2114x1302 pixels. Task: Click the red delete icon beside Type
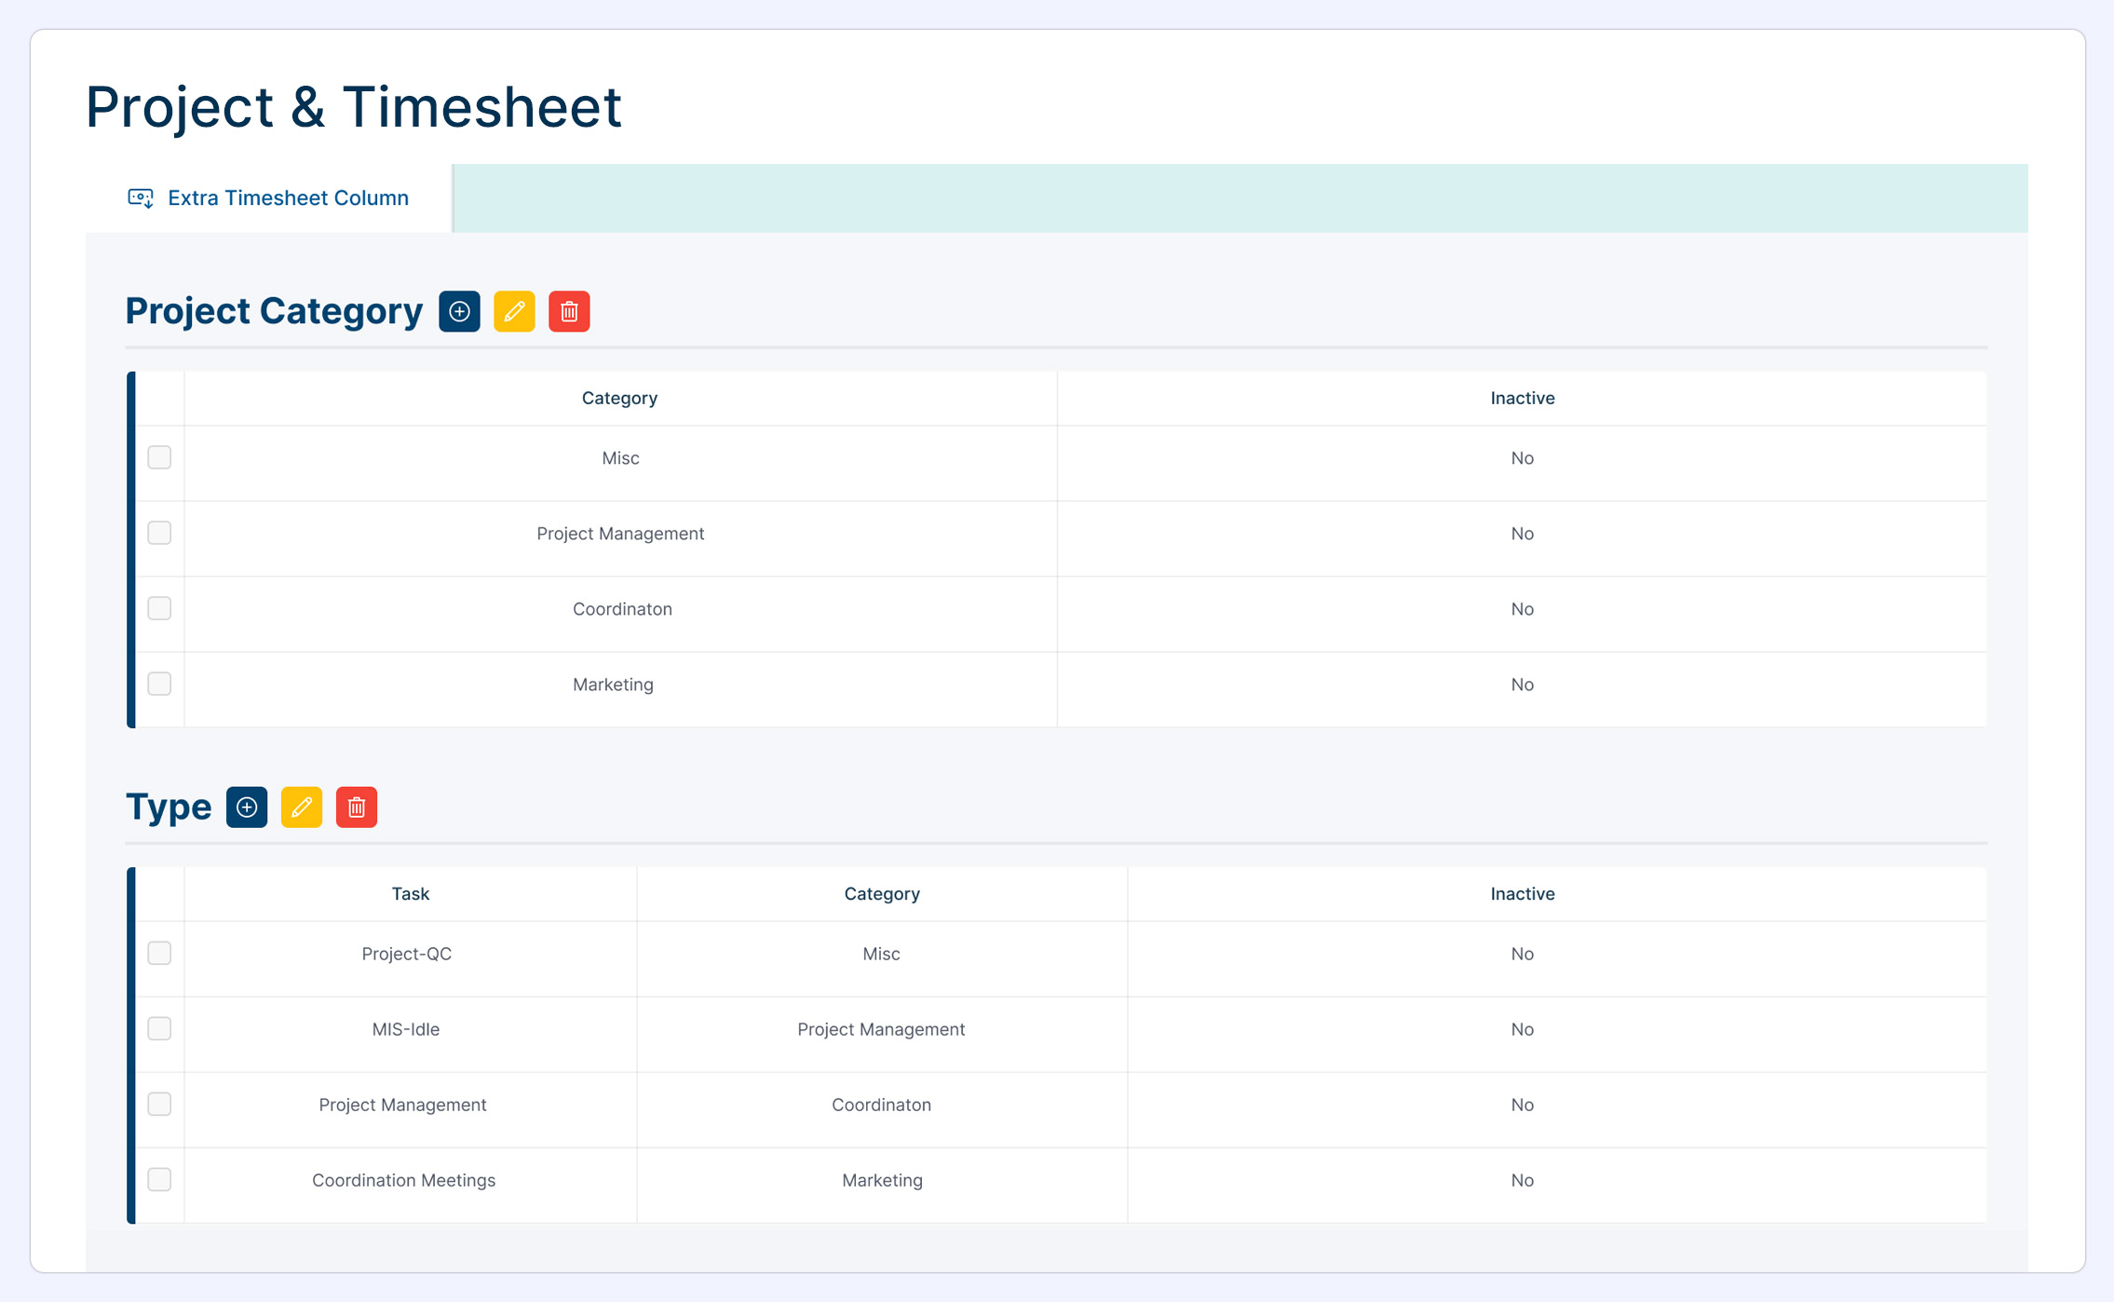click(357, 807)
